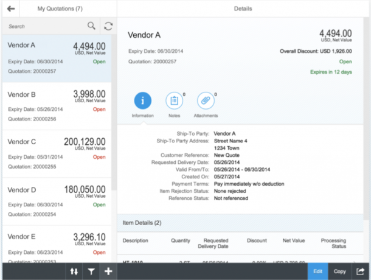Open the filter funnel icon

(92, 271)
